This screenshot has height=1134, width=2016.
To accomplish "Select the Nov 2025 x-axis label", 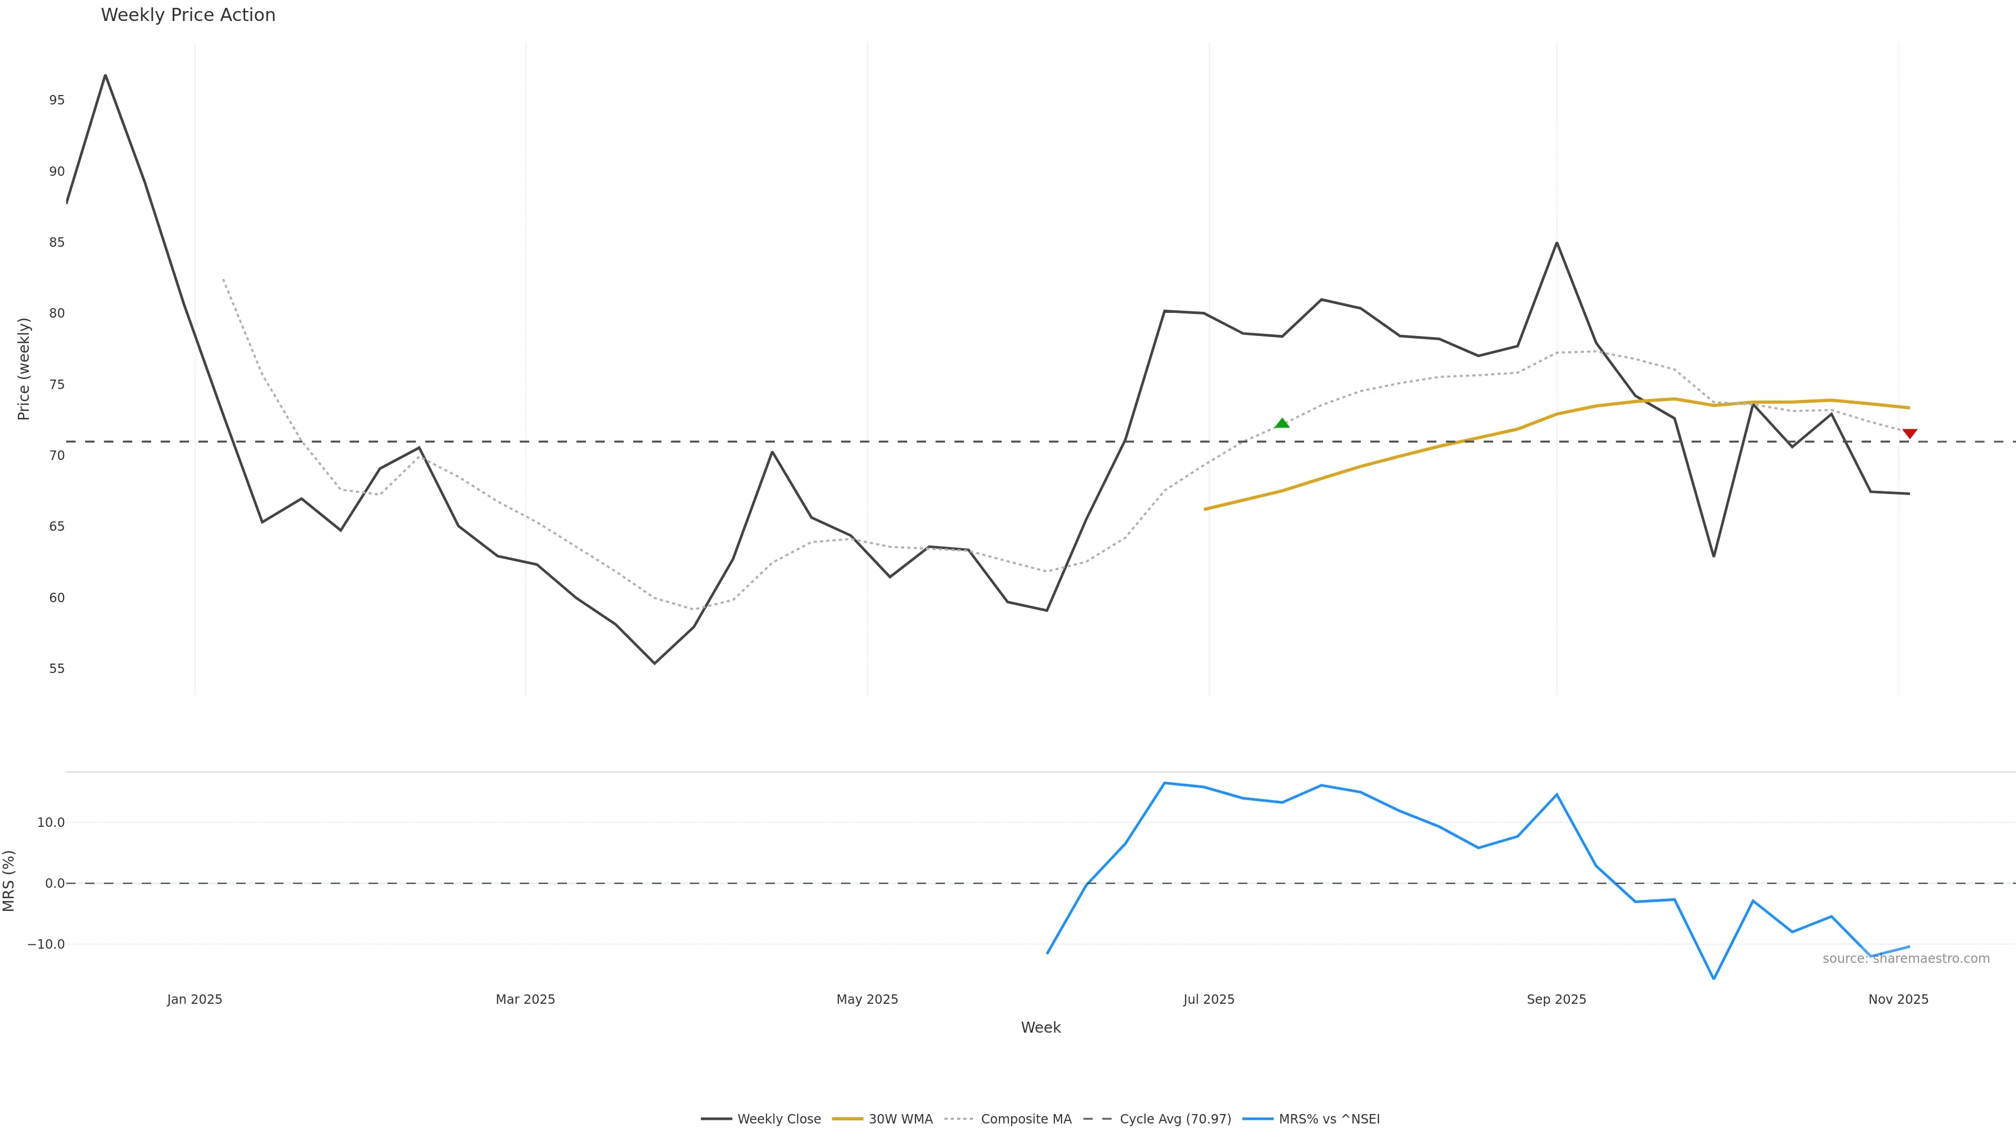I will point(1898,1000).
